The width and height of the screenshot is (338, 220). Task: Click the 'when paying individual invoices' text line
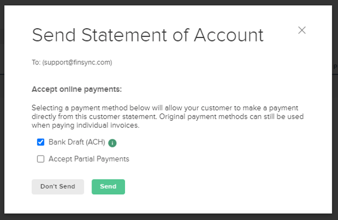(x=86, y=125)
